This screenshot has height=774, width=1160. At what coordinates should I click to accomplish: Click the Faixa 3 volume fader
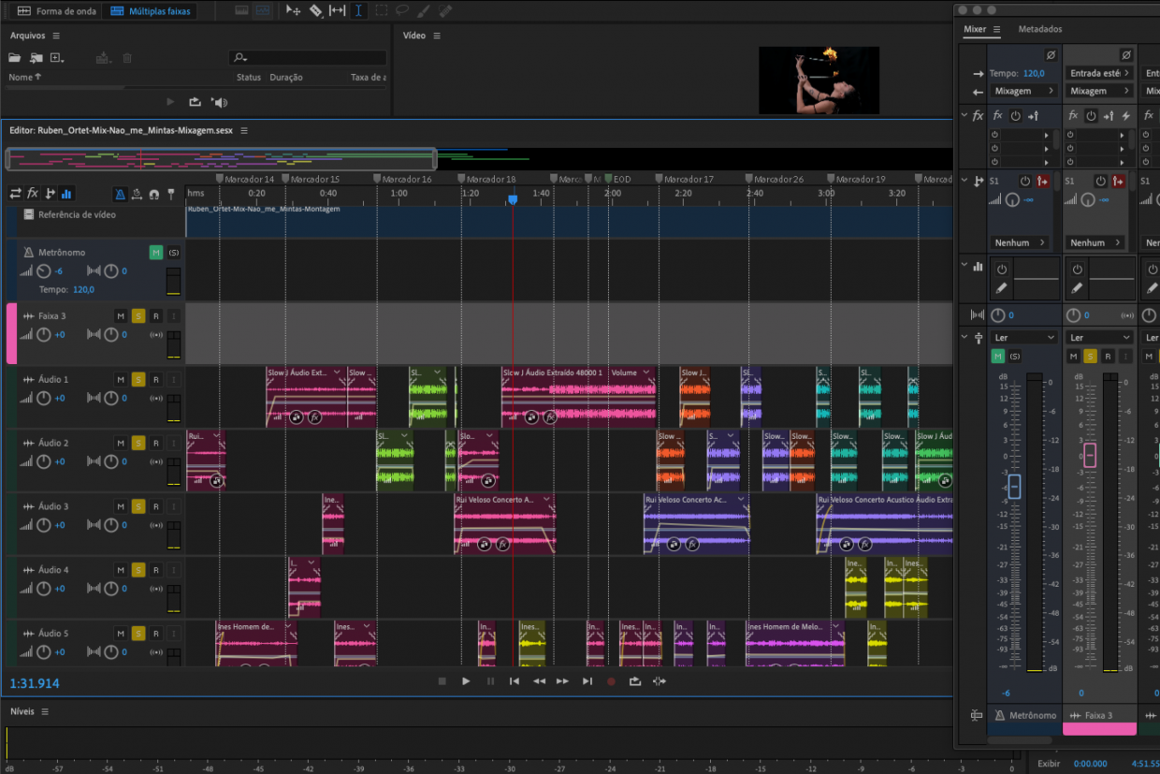point(1091,456)
